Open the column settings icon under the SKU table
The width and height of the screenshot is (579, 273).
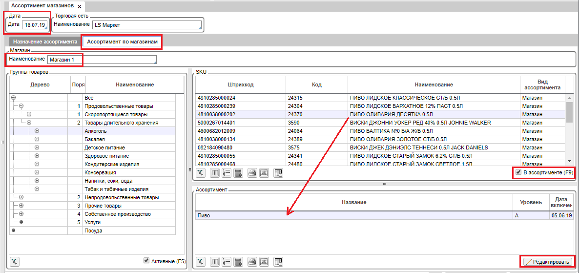(214, 172)
